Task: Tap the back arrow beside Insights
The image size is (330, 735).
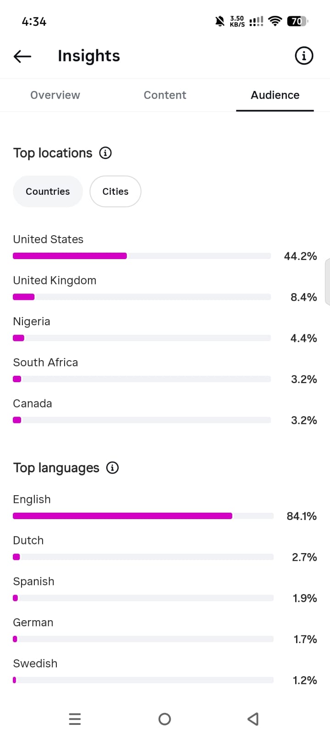Action: click(22, 56)
